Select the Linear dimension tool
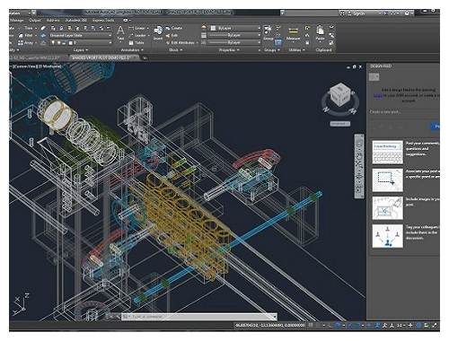 [x=138, y=28]
